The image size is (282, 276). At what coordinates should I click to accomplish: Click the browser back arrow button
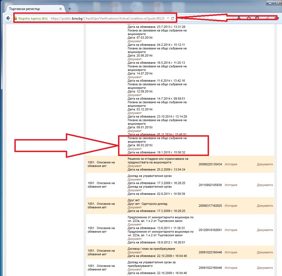[8, 18]
